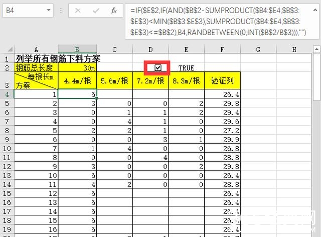This screenshot has width=321, height=237.
Task: Expand the Name Box dropdown arrow
Action: point(49,10)
